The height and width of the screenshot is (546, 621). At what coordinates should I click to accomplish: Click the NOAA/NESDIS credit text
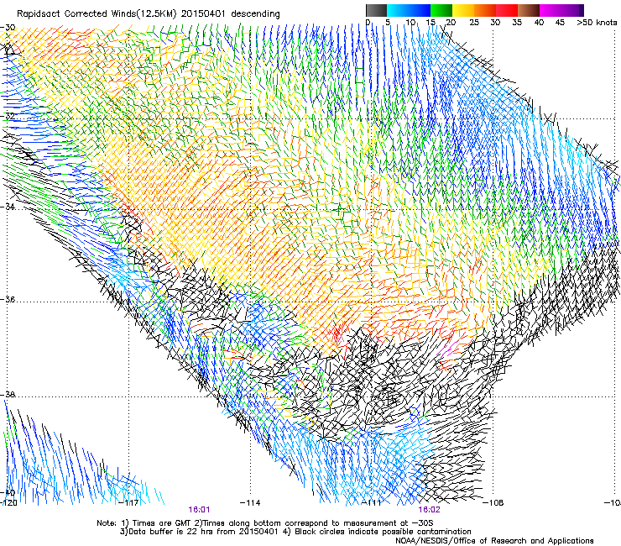[494, 541]
